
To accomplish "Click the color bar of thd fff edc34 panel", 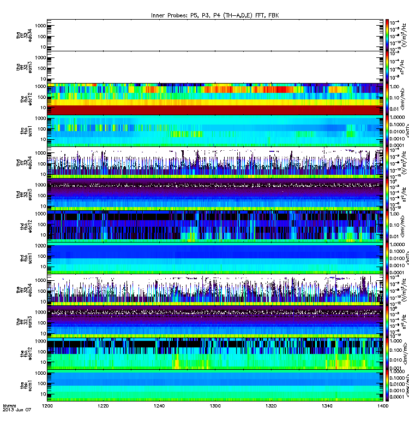I will [387, 163].
